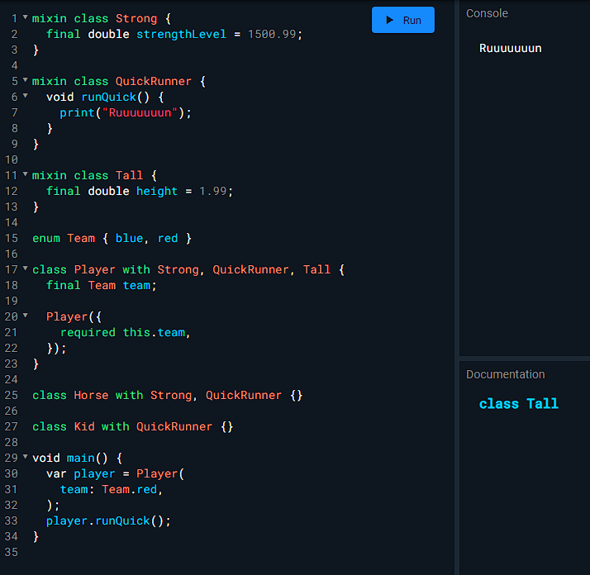This screenshot has width=590, height=575.
Task: Click the Ruuuuuuun console output
Action: [x=510, y=48]
